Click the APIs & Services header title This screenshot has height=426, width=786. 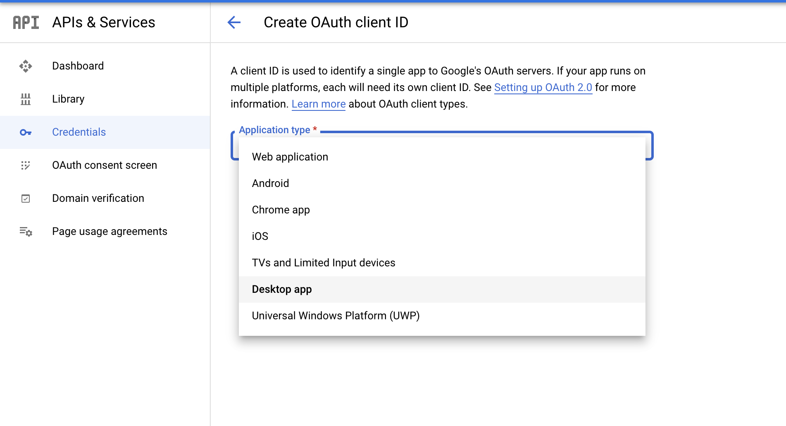click(x=104, y=22)
